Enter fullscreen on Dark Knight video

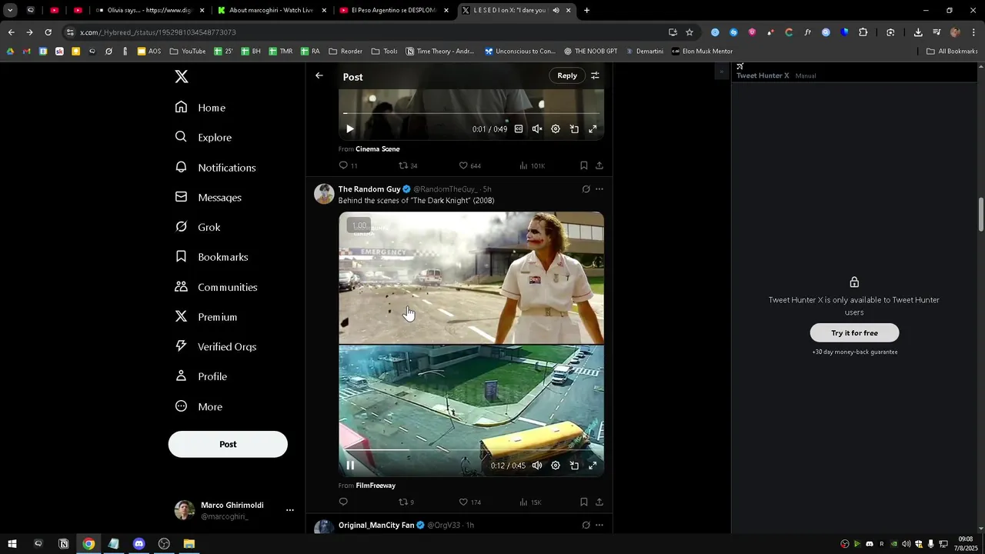[593, 465]
